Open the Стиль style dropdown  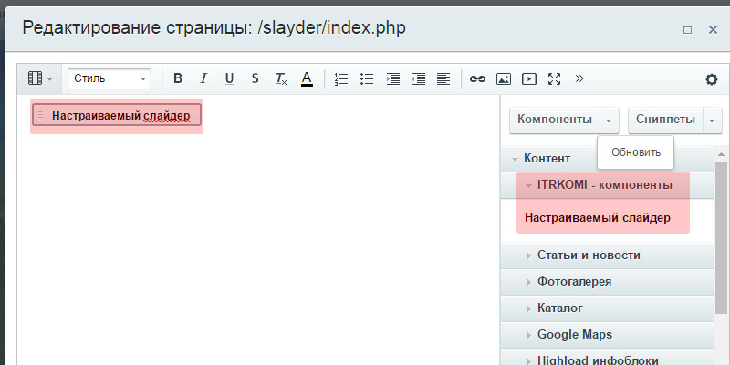(x=109, y=78)
